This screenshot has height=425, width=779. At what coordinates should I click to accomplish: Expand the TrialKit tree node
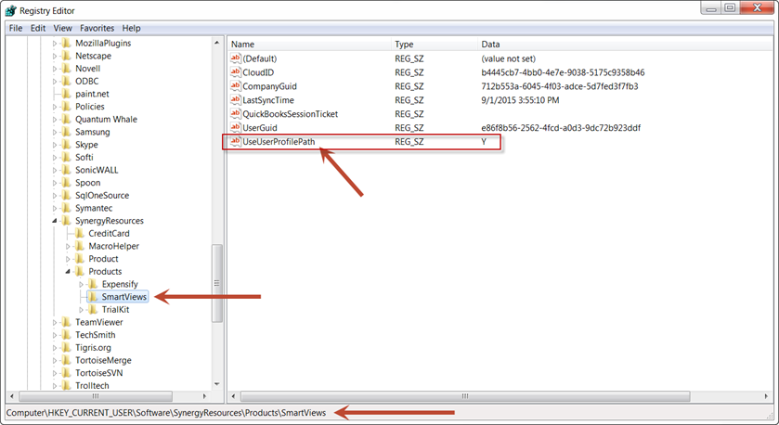pyautogui.click(x=82, y=310)
